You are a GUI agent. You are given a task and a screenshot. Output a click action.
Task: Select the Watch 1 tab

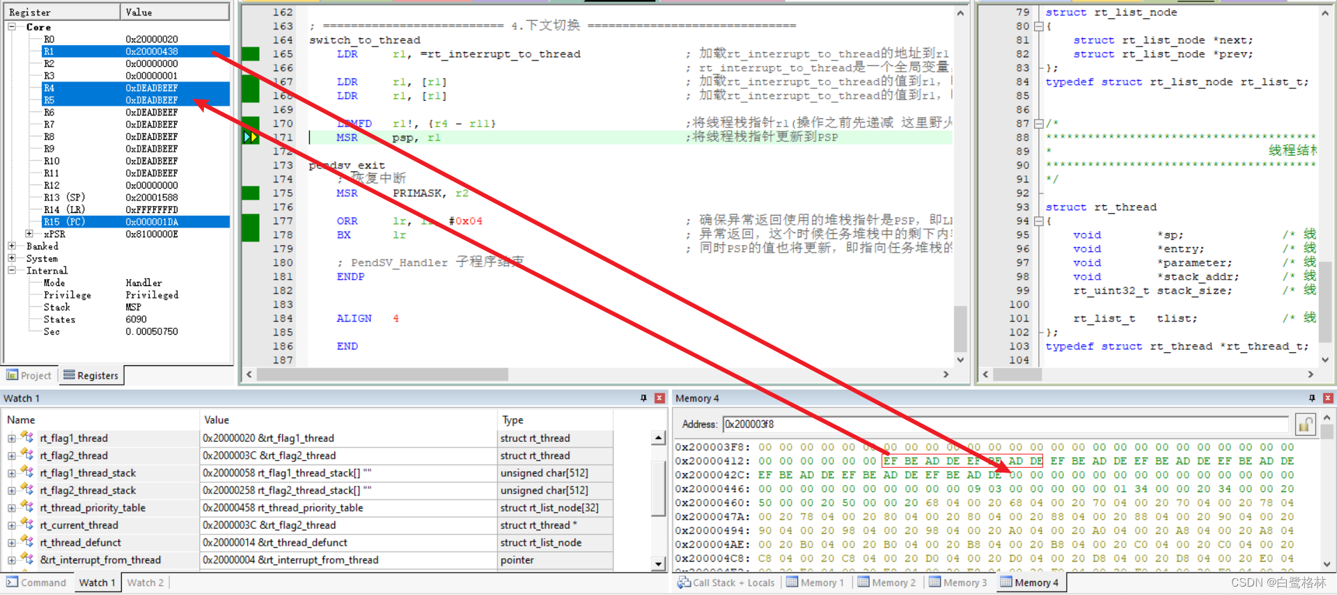[97, 582]
